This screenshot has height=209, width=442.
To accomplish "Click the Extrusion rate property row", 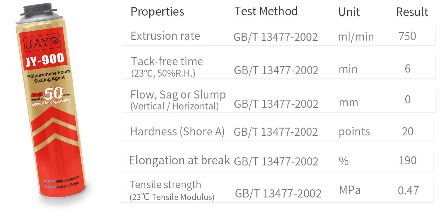I will click(x=165, y=36).
